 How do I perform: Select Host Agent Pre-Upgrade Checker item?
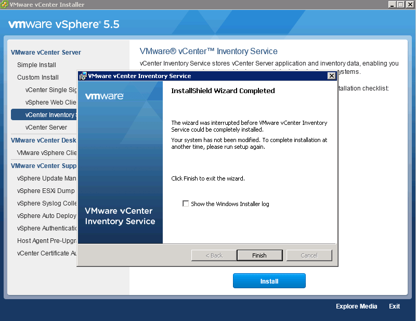coord(47,240)
